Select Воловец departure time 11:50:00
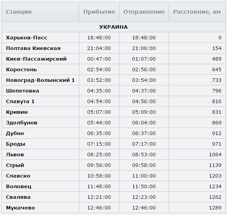This screenshot has width=227, height=215. pyautogui.click(x=144, y=187)
